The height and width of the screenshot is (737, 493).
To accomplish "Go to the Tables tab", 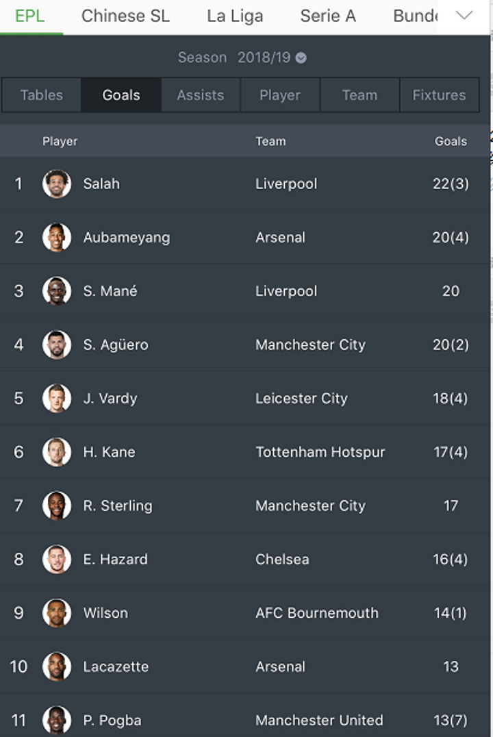I will (x=42, y=95).
